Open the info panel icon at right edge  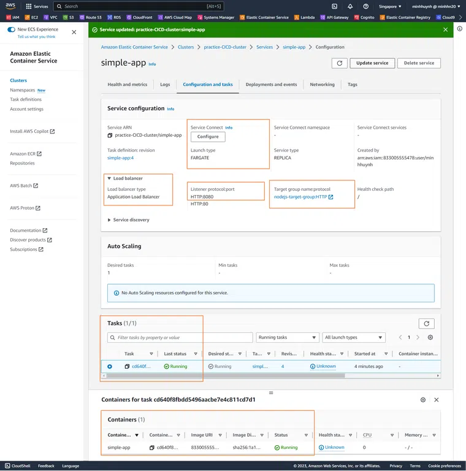click(460, 29)
